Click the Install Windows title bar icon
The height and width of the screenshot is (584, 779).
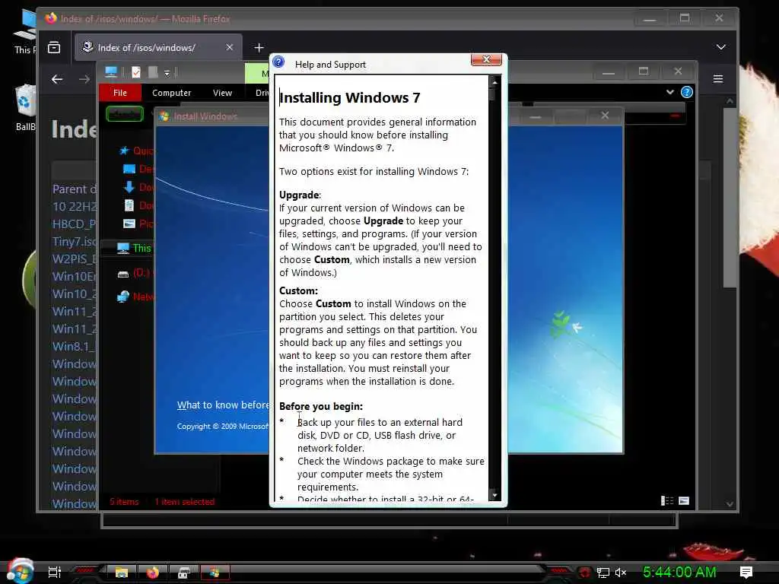(164, 116)
